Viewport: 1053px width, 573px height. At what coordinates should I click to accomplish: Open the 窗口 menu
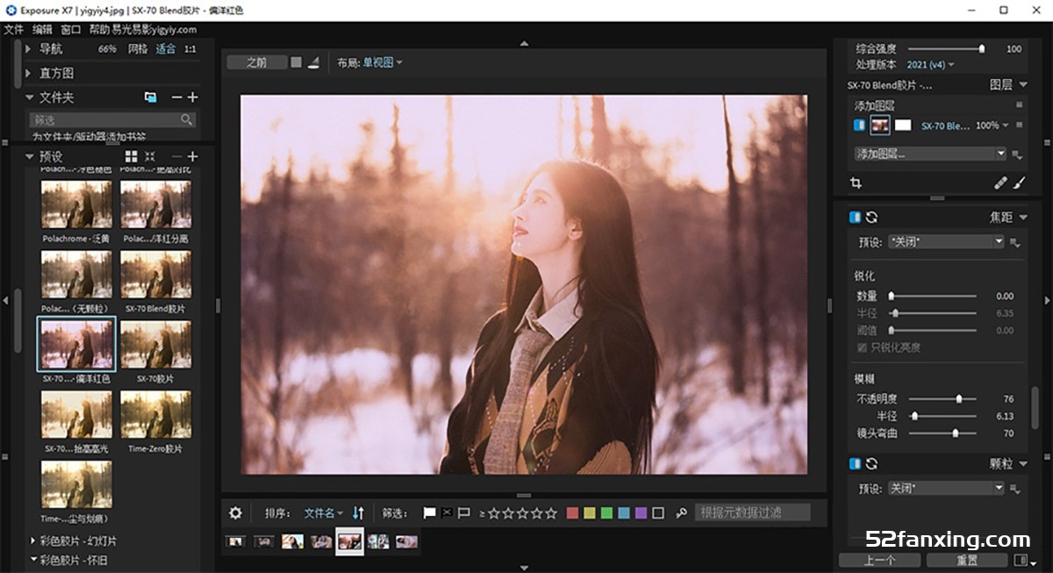(71, 29)
